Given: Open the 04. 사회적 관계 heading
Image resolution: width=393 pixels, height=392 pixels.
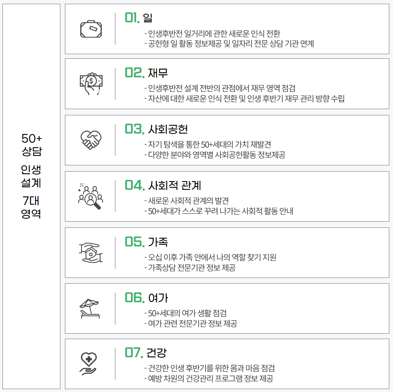Looking at the screenshot, I should (163, 185).
